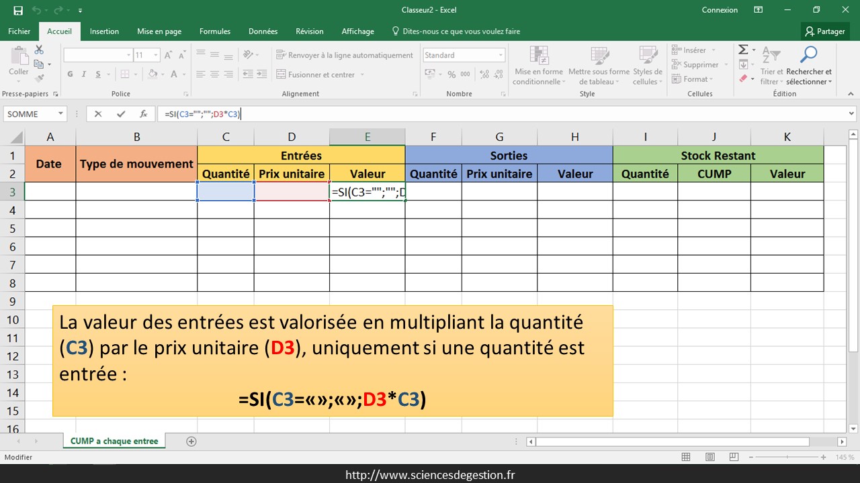Switch to the Insertion ribbon tab
The width and height of the screenshot is (860, 483).
click(104, 32)
